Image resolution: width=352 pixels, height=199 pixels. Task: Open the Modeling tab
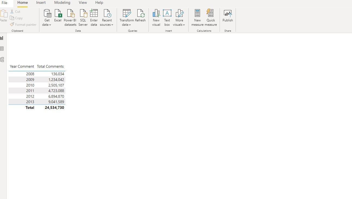62,3
